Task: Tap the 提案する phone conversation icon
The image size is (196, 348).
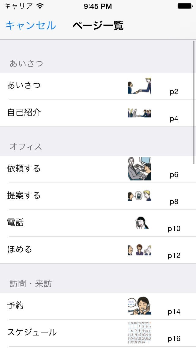Action: [140, 196]
